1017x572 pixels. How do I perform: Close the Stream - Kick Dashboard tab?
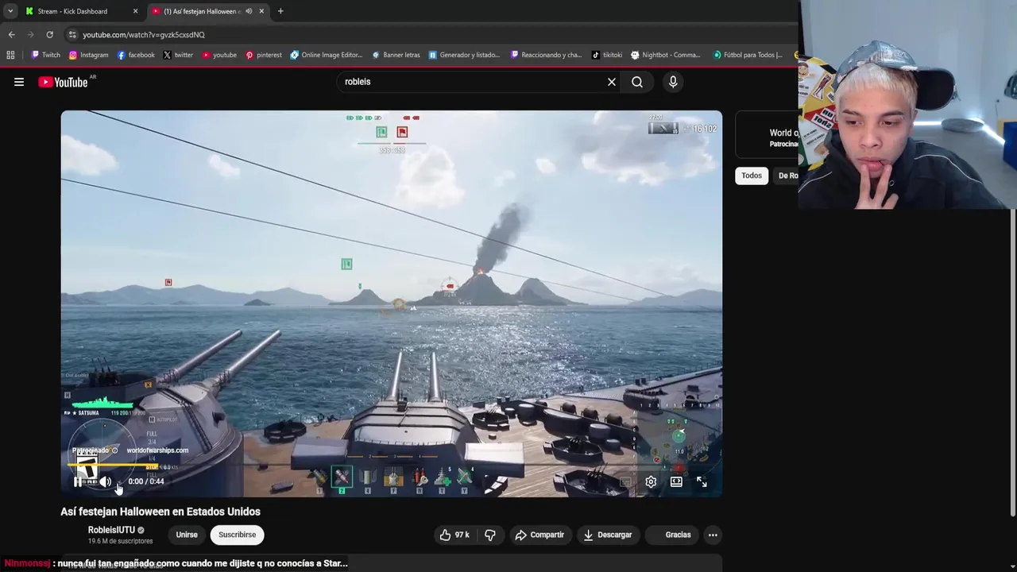pos(135,11)
